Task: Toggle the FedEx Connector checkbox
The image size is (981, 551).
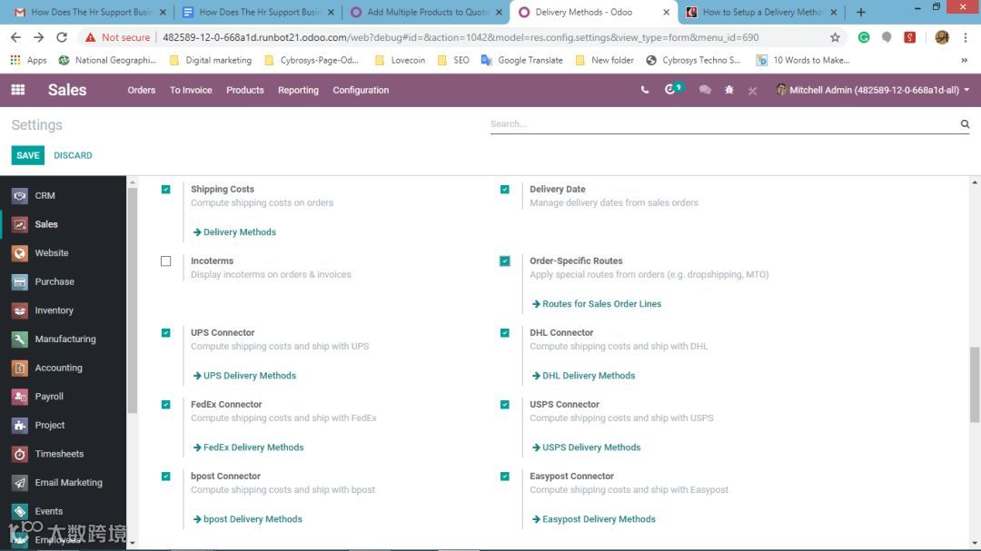Action: 166,405
